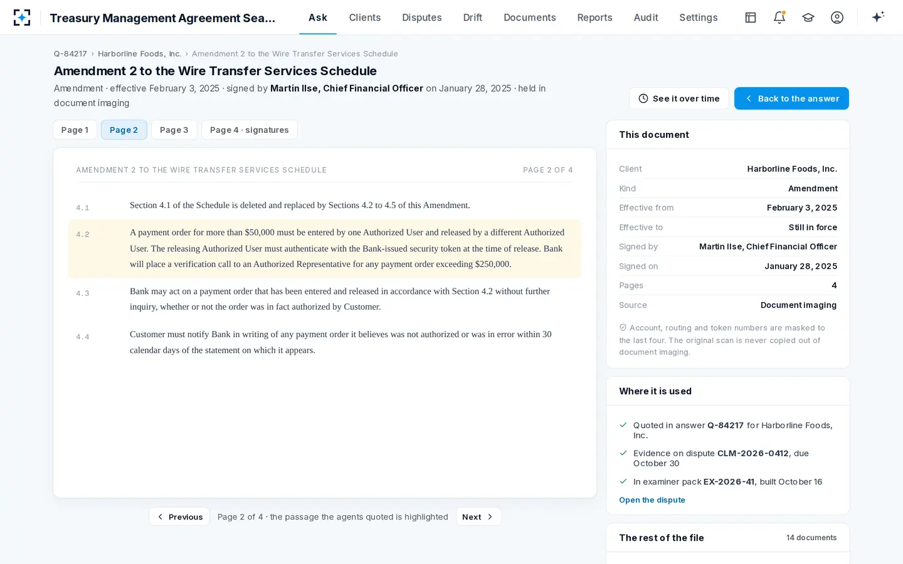The image size is (903, 564).
Task: Click Client value Harborline Foods, Inc.
Action: pyautogui.click(x=792, y=169)
